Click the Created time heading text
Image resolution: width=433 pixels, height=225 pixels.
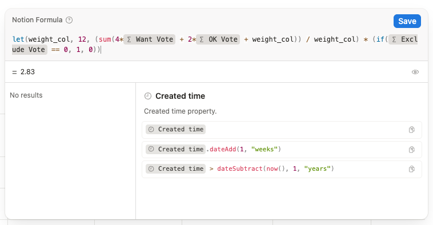tap(181, 96)
